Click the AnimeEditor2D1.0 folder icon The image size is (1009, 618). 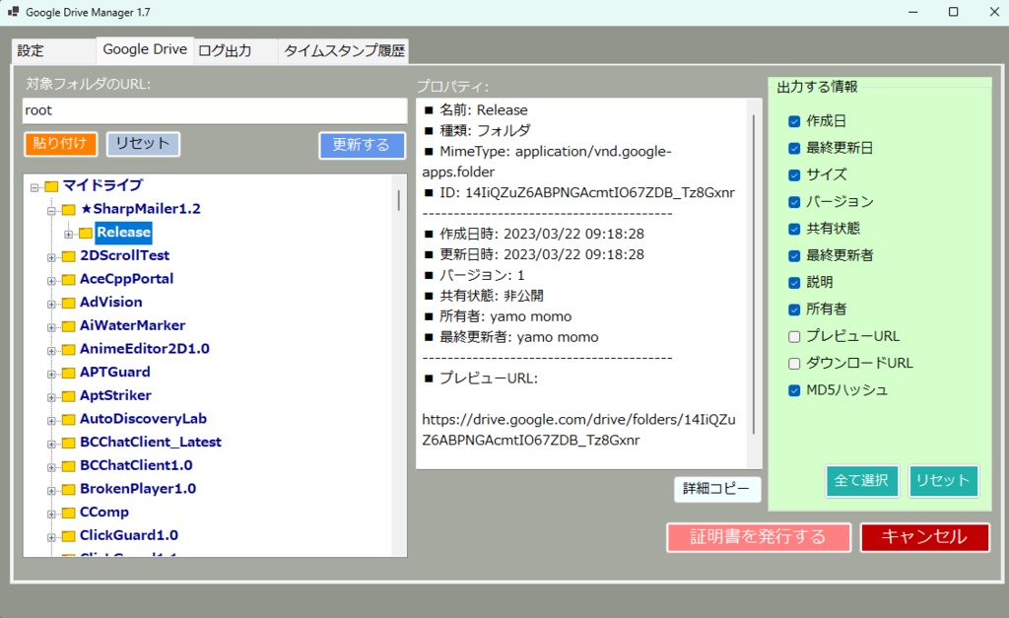click(68, 350)
